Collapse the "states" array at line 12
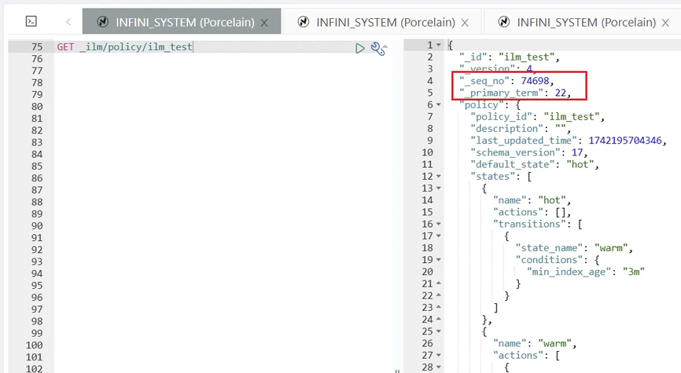 pyautogui.click(x=439, y=177)
